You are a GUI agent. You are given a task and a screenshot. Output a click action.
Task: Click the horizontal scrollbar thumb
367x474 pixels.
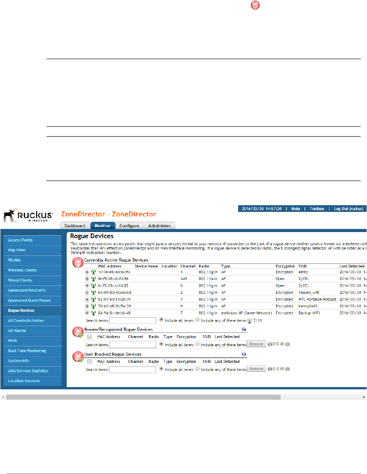pyautogui.click(x=143, y=397)
